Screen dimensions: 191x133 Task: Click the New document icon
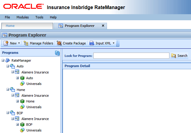pyautogui.click(x=6, y=43)
